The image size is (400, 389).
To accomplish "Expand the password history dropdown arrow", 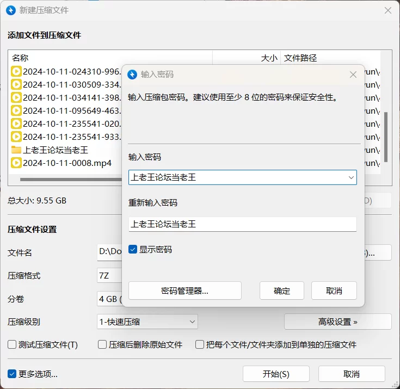I will click(351, 177).
